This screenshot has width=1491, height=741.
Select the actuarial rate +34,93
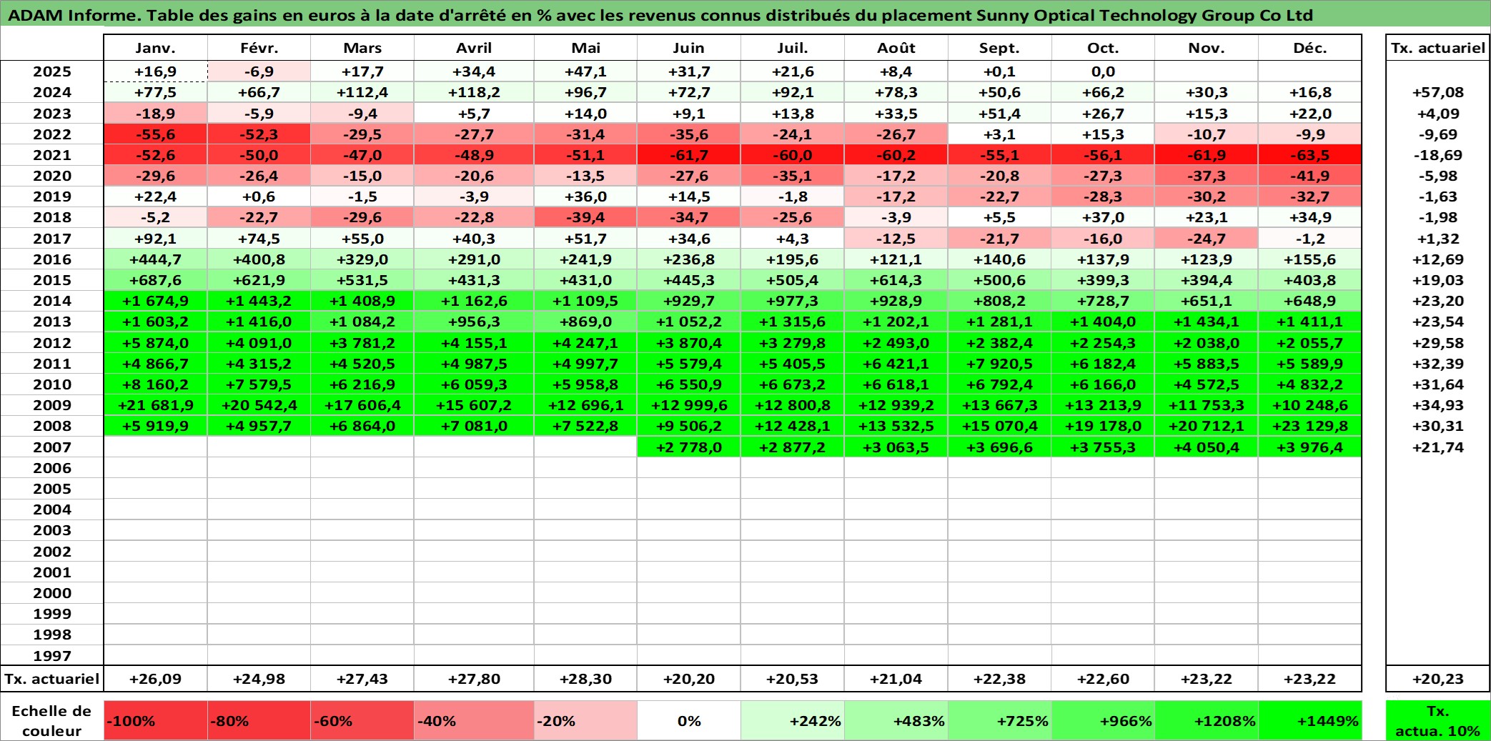coord(1438,405)
